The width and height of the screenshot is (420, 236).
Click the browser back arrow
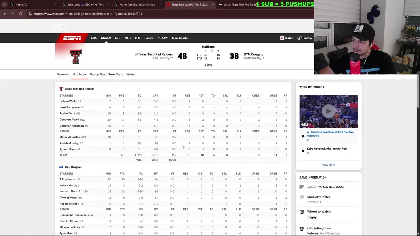pos(5,14)
